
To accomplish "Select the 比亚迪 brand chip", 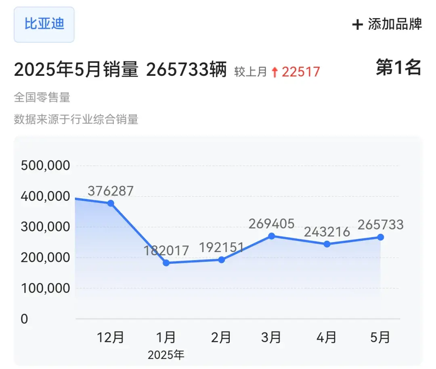I will tap(44, 25).
